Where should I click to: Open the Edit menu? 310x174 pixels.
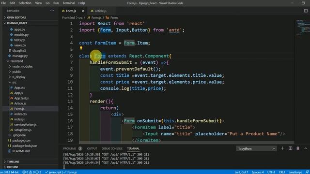point(12,3)
